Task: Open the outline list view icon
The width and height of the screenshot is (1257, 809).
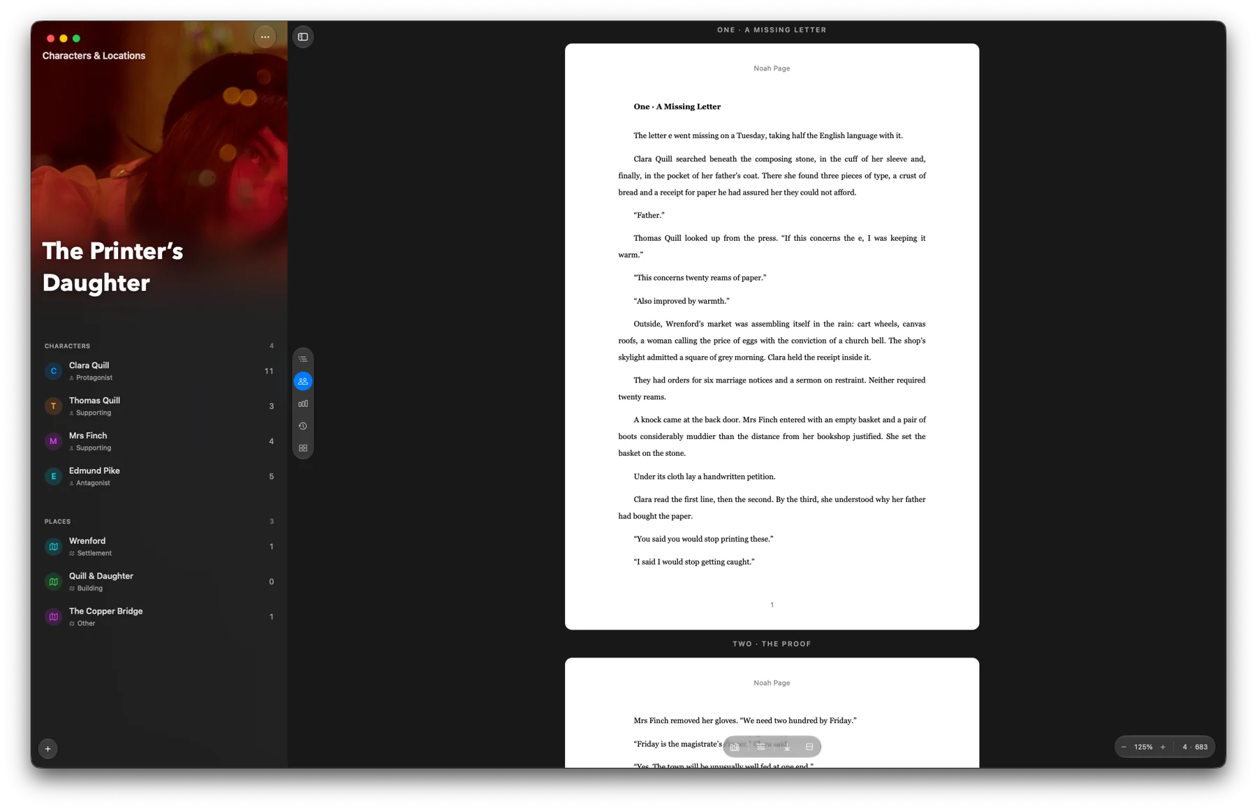Action: coord(303,359)
